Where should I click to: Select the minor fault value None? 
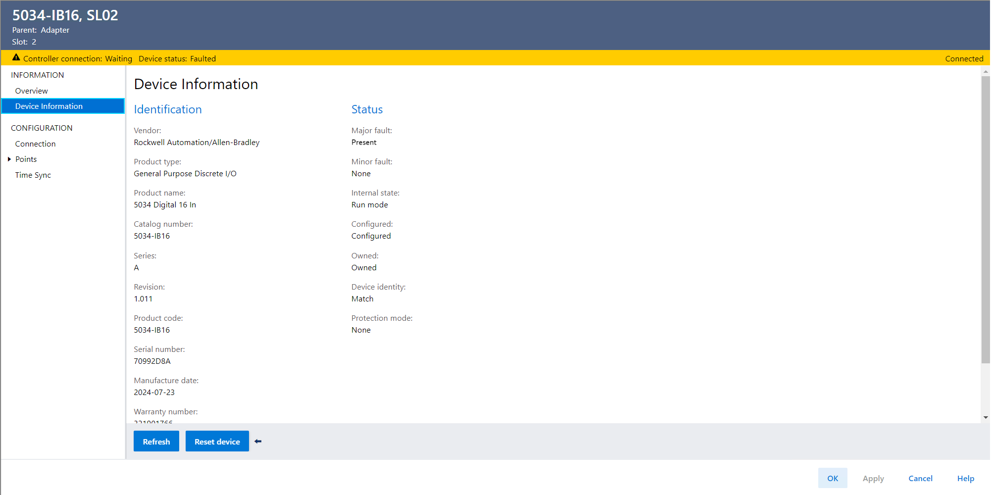(x=361, y=174)
